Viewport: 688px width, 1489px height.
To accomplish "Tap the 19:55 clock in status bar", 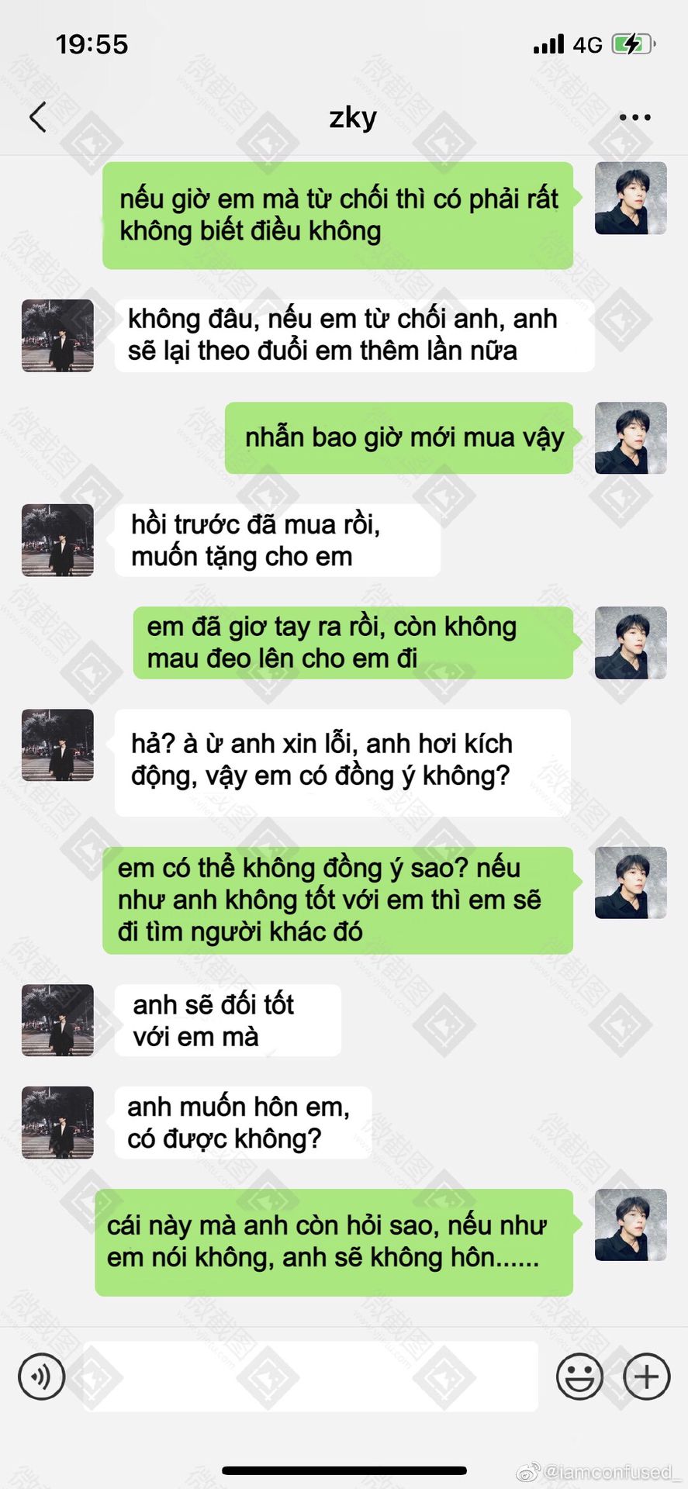I will [x=92, y=44].
